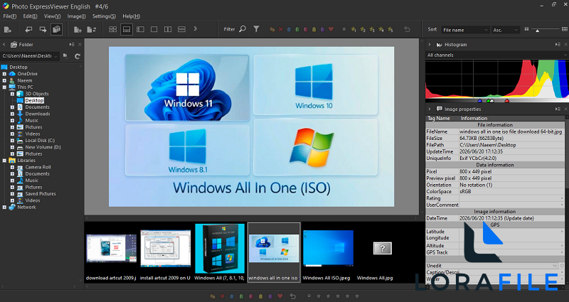Open the Sort 'File name' dropdown

[x=465, y=30]
